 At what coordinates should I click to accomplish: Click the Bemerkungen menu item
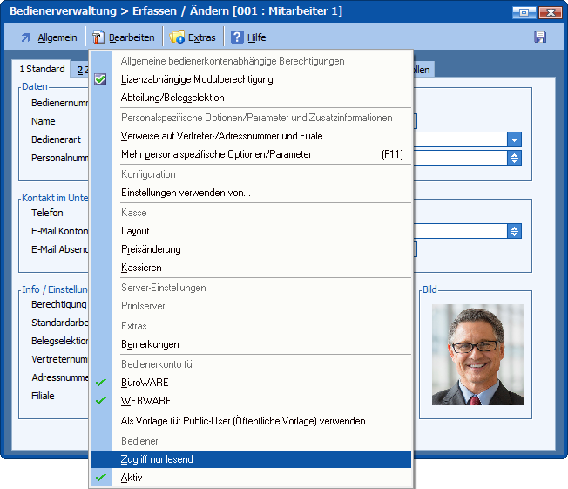[150, 344]
